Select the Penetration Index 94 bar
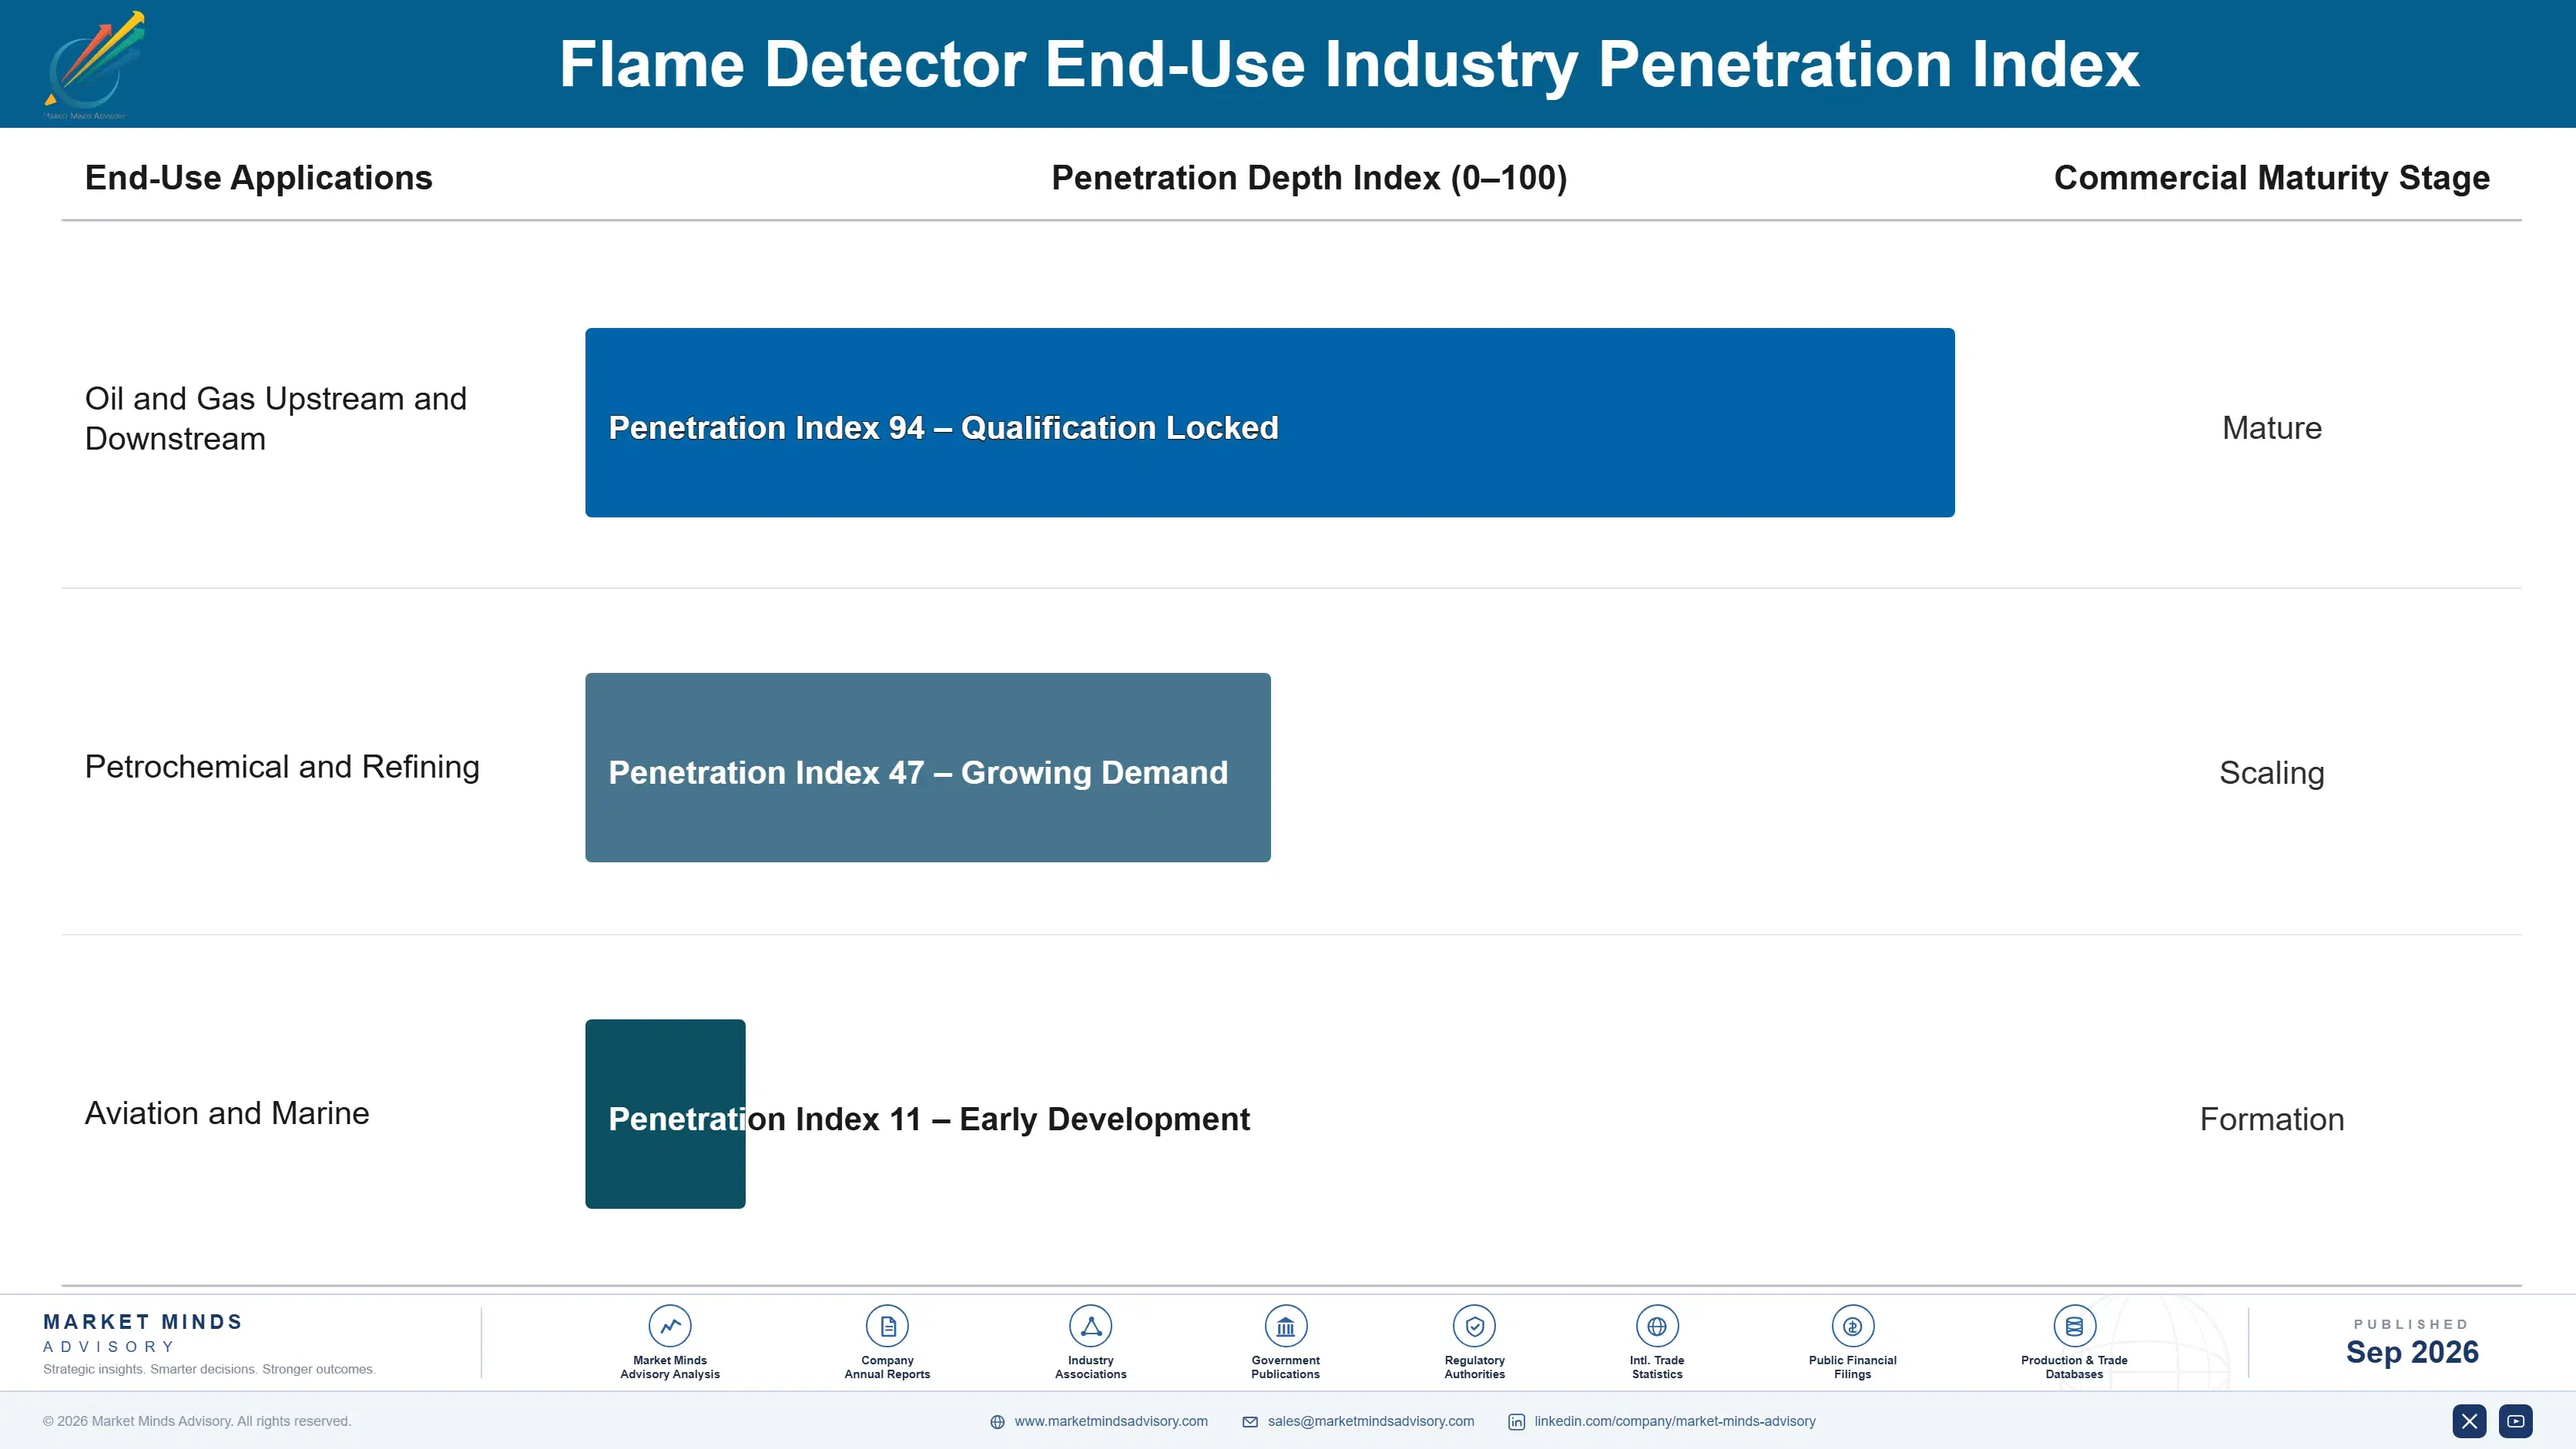This screenshot has height=1449, width=2576. click(1270, 423)
